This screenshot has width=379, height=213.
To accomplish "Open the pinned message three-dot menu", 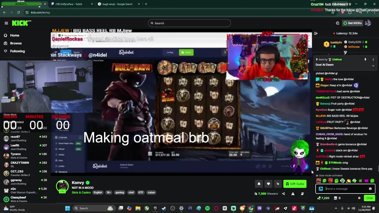I will (x=373, y=59).
